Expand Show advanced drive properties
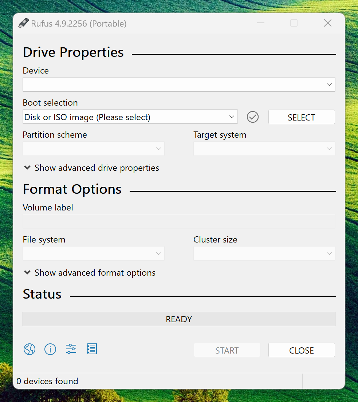The width and height of the screenshot is (358, 402). (91, 168)
